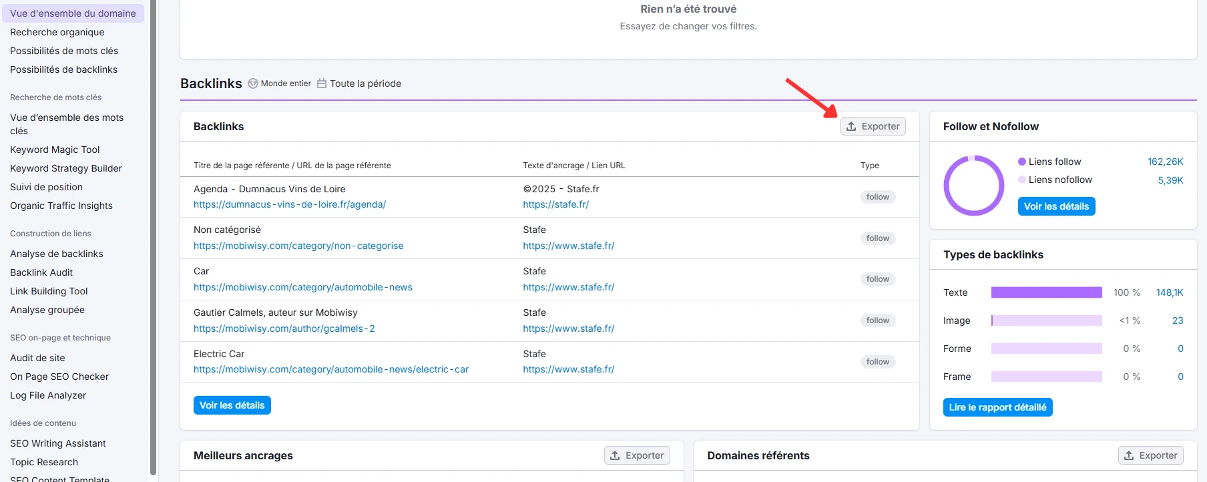This screenshot has height=482, width=1207.
Task: Click the purple Liens follow legend dot
Action: click(1021, 162)
